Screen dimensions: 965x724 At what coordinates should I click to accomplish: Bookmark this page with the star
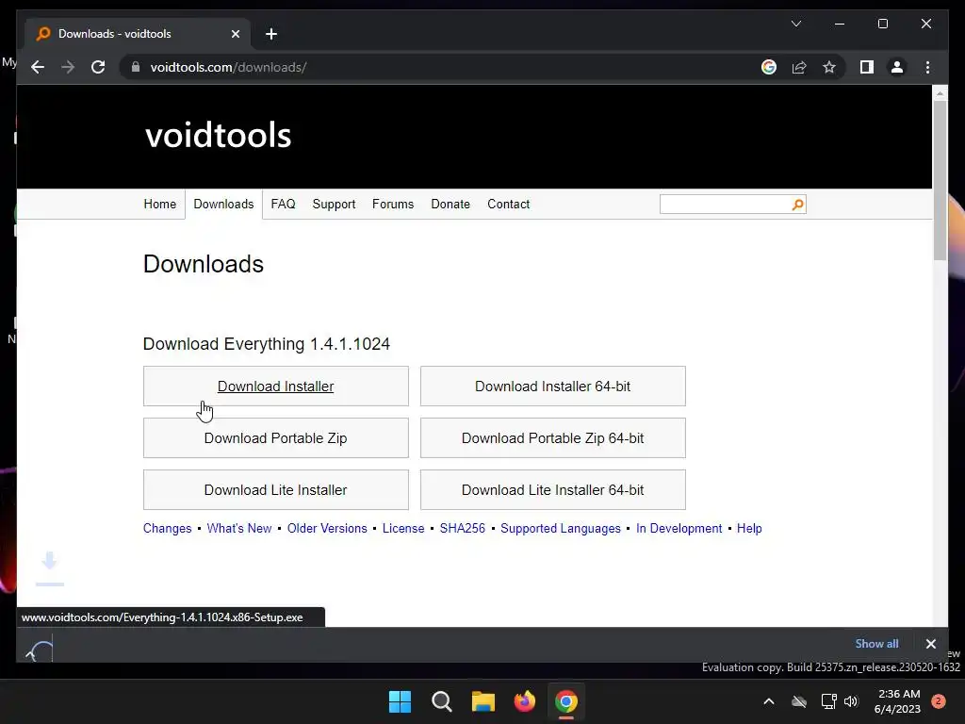[829, 67]
